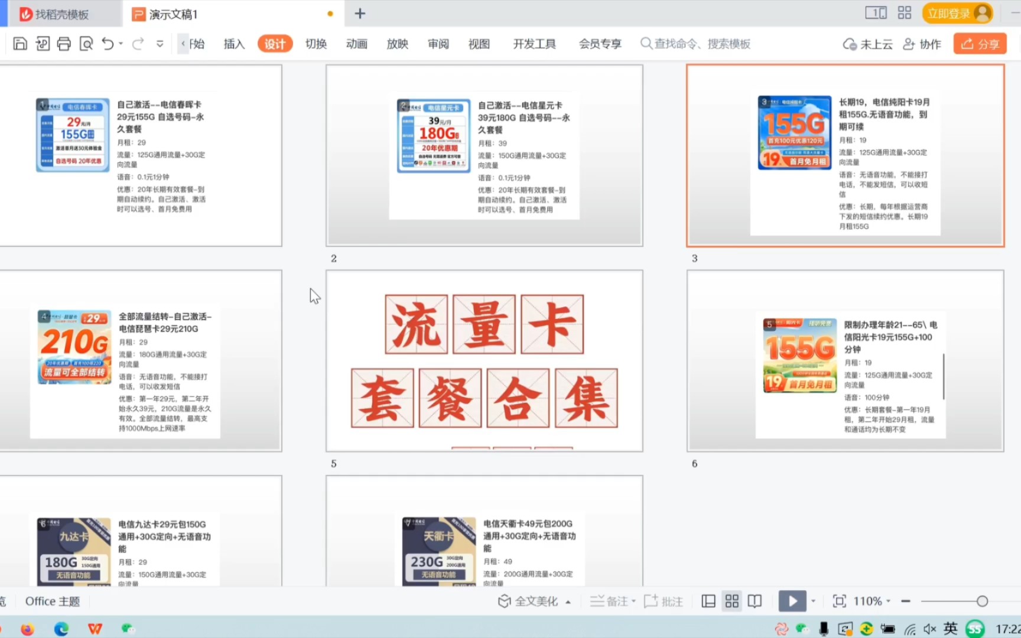Open the 动画 ribbon tab
1021x638 pixels.
357,44
